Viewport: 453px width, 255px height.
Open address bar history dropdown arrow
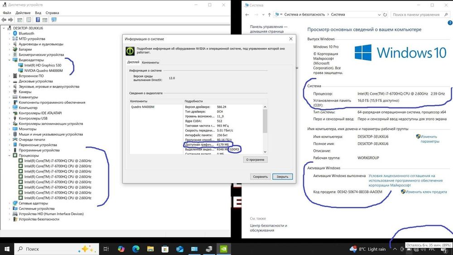pos(379,14)
